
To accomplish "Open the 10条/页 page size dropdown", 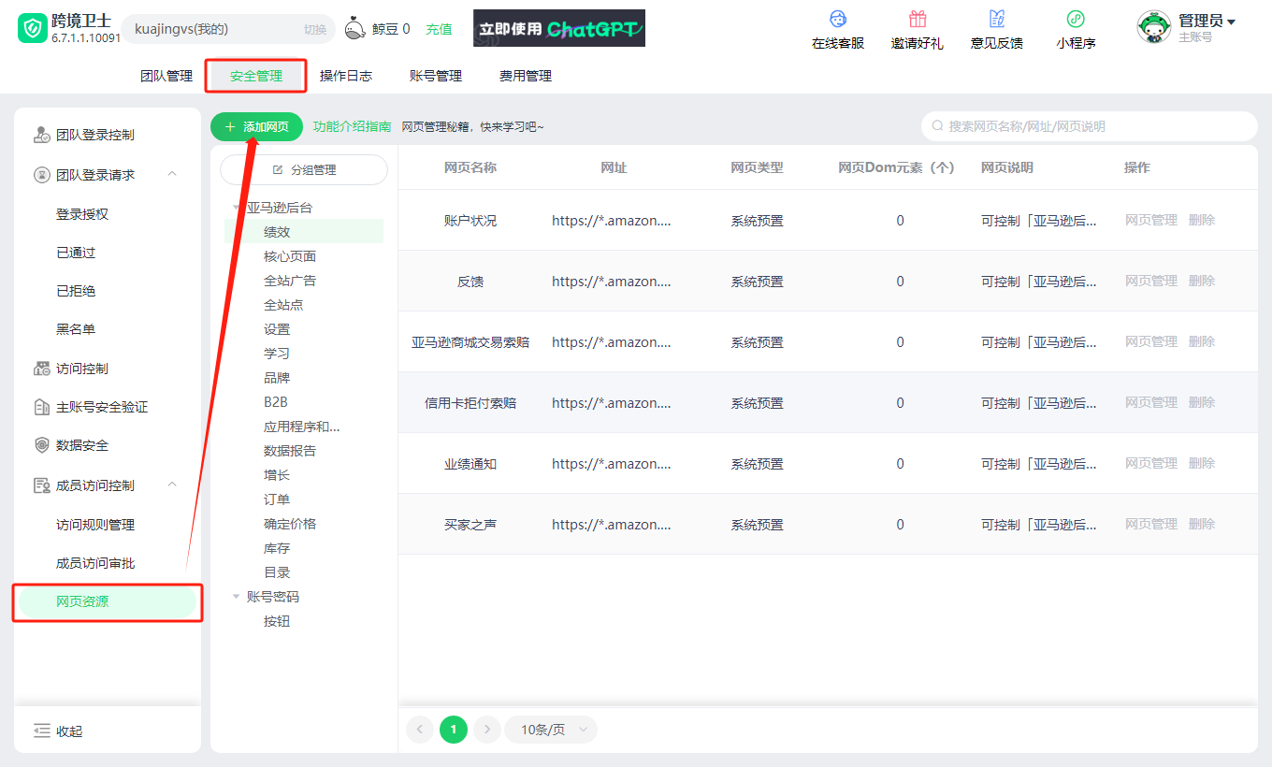I will 551,730.
